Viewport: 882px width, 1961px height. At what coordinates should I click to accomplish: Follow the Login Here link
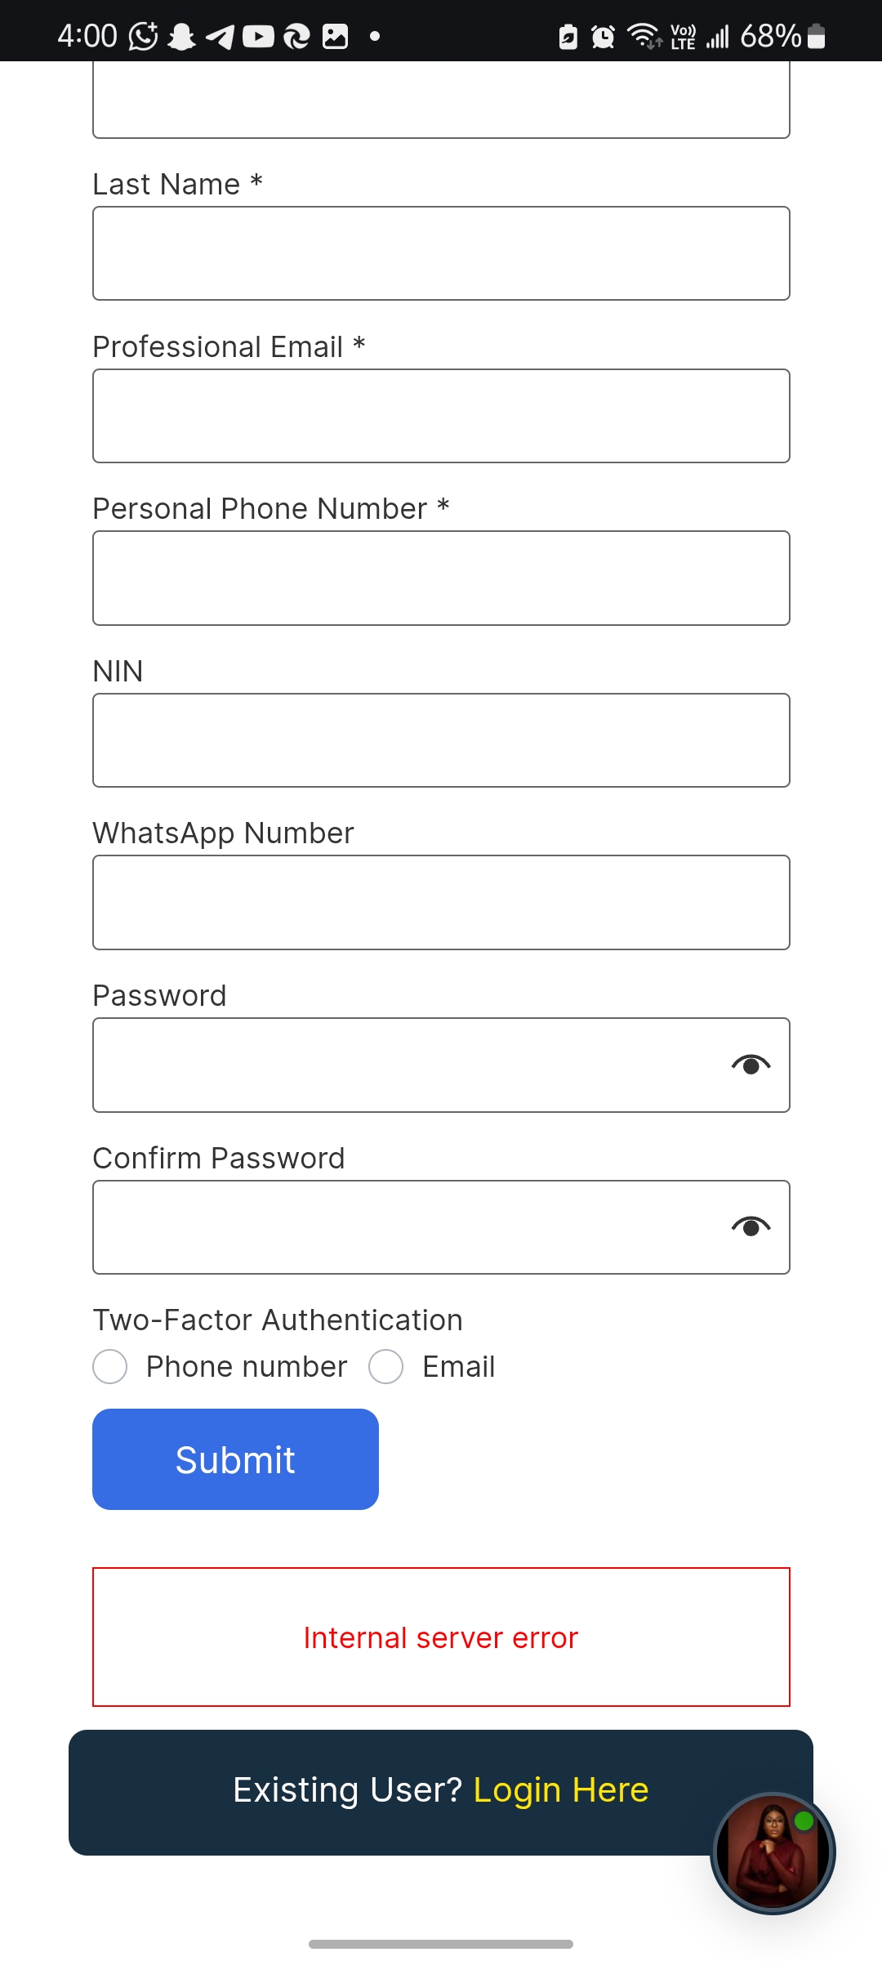pos(560,1790)
